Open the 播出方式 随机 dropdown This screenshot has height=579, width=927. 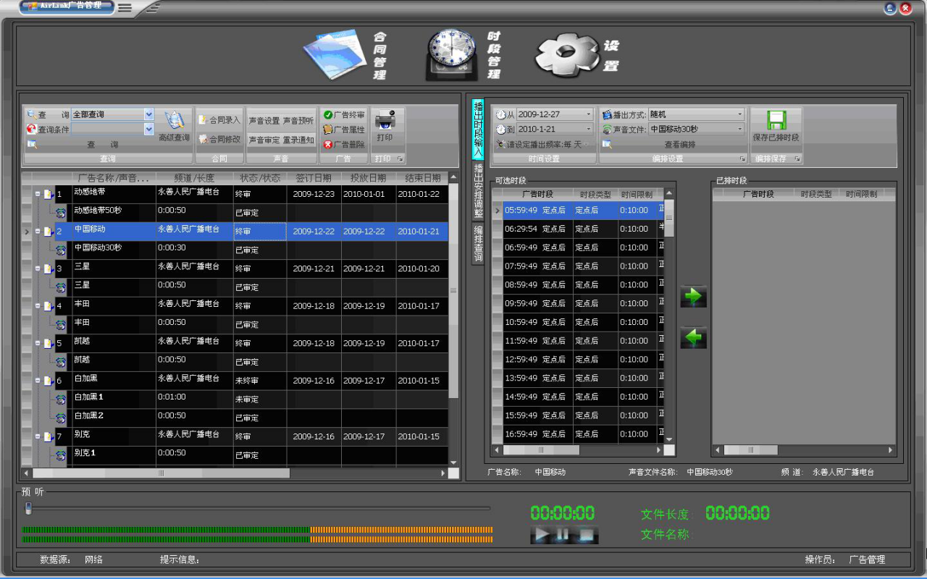(740, 114)
